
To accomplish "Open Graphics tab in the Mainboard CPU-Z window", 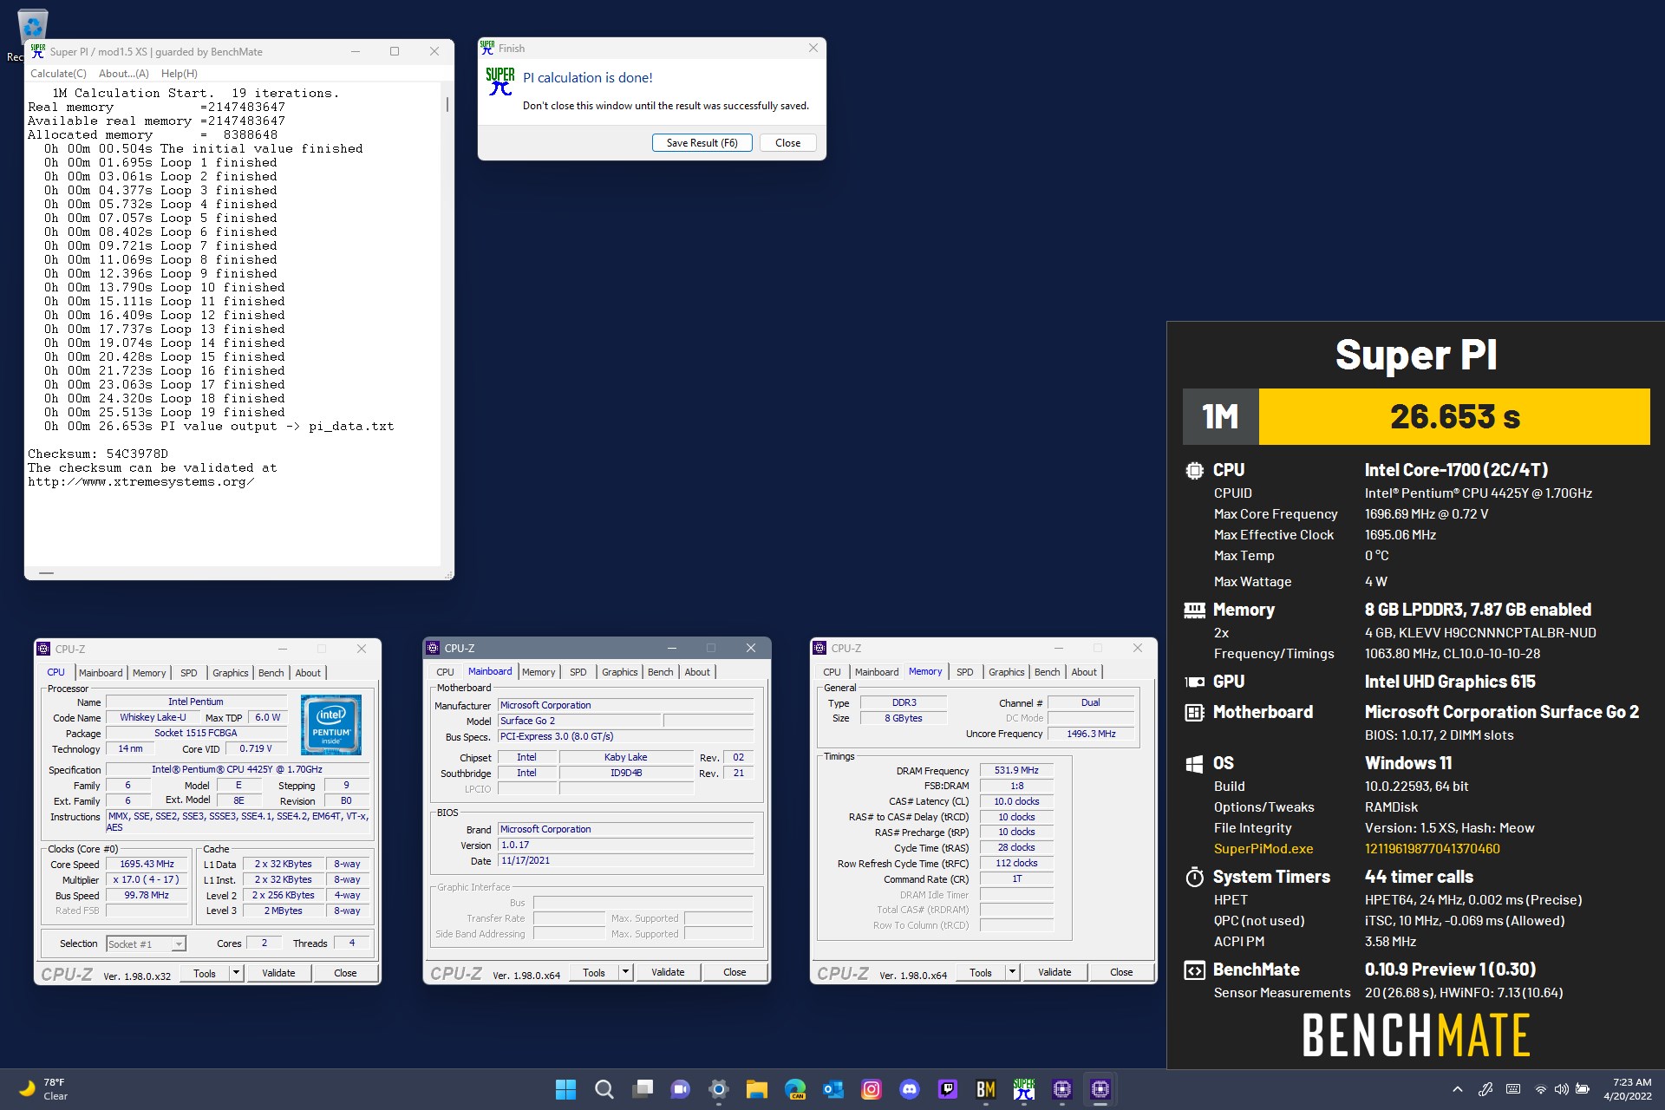I will (x=620, y=672).
